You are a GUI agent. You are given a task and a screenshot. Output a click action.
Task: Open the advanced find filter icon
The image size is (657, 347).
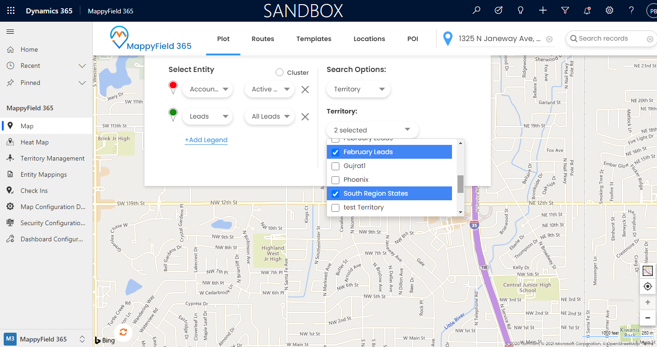[x=565, y=11]
